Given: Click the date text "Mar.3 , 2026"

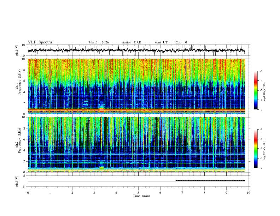Looking at the screenshot, I should point(99,42).
